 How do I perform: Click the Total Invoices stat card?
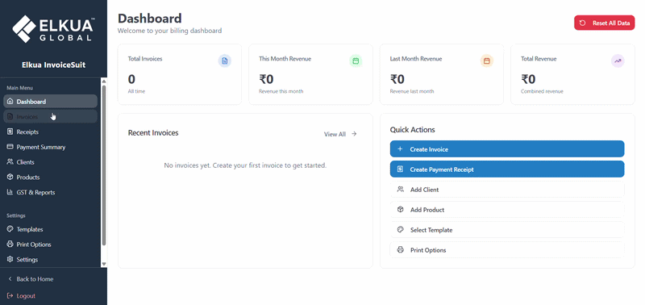[x=179, y=74]
